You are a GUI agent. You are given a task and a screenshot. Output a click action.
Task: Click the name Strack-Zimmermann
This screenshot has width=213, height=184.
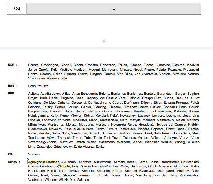[x=78, y=175]
